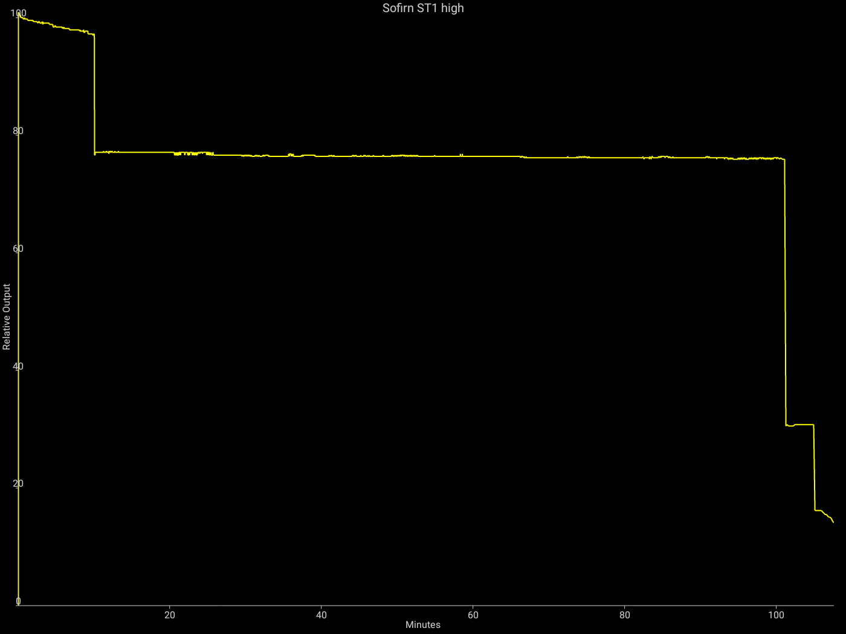Click the 100 tick on the Minutes axis
This screenshot has height=634, width=846.
click(x=776, y=615)
